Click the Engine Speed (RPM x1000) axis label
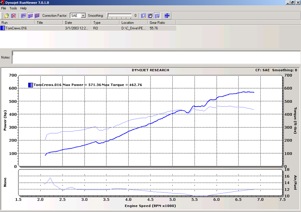Screen dimensions: 301x212 click(150, 206)
